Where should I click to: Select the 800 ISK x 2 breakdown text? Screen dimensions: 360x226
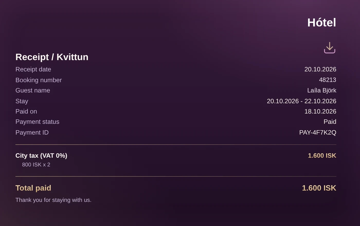click(x=36, y=165)
